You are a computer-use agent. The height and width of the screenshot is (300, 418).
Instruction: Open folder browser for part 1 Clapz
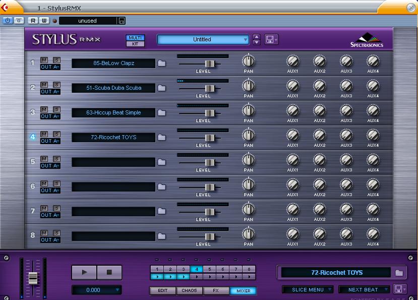point(161,63)
